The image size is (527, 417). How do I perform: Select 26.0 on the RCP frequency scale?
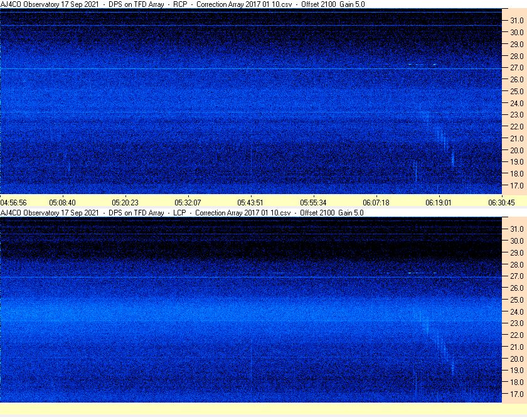coord(517,79)
